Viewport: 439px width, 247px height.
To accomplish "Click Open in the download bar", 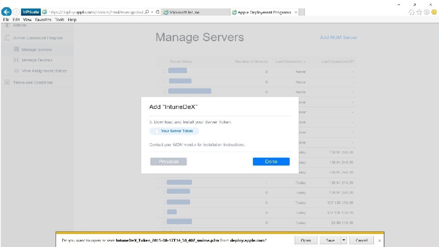I will tap(306, 240).
